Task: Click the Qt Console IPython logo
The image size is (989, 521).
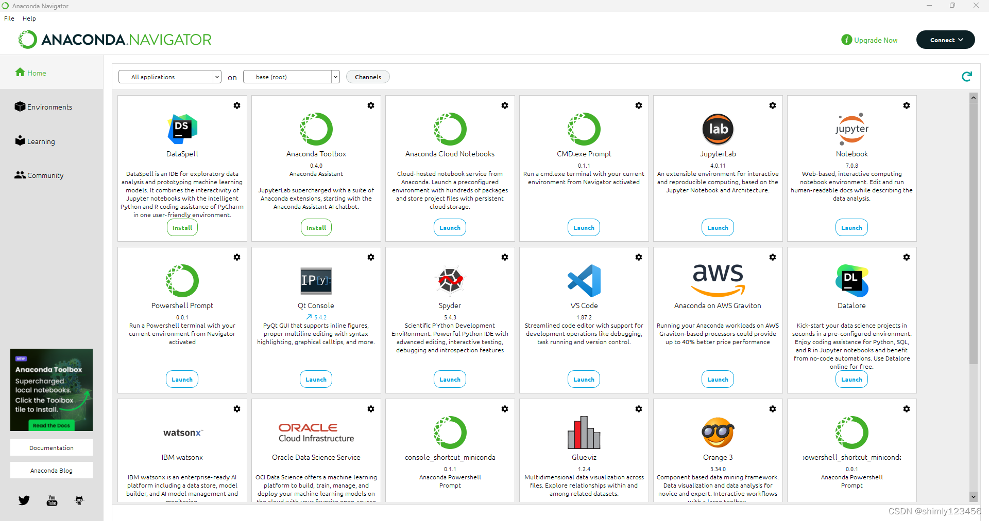Action: pos(316,280)
